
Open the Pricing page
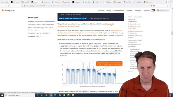109,11
